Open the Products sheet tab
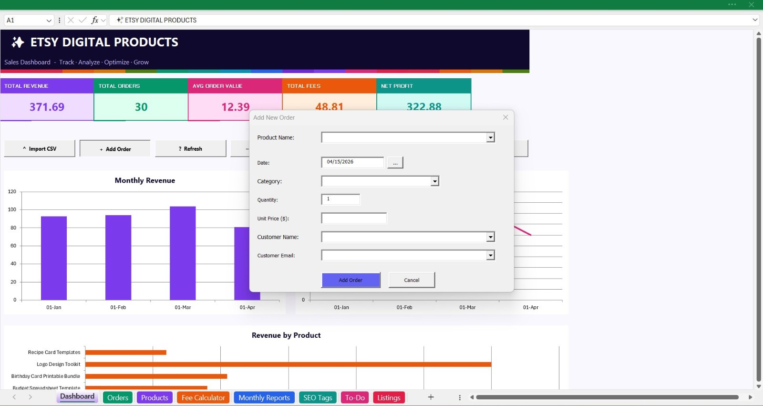This screenshot has height=406, width=763. [x=155, y=397]
